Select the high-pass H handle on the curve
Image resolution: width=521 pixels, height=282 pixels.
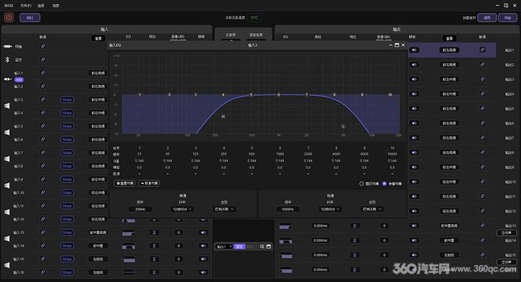[x=223, y=117]
